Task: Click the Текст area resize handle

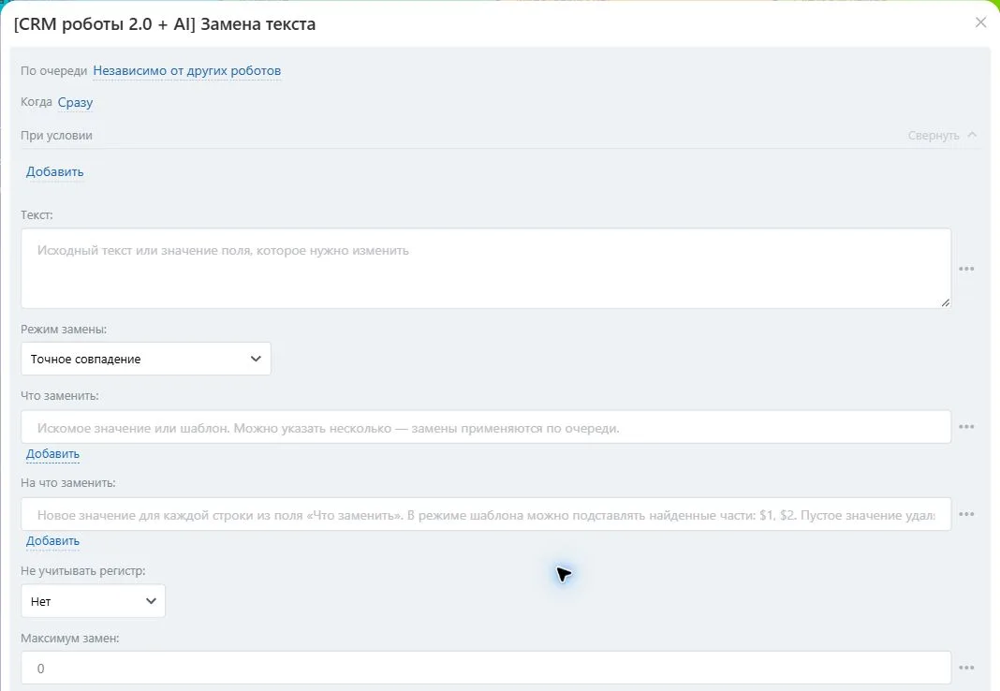Action: click(x=945, y=302)
